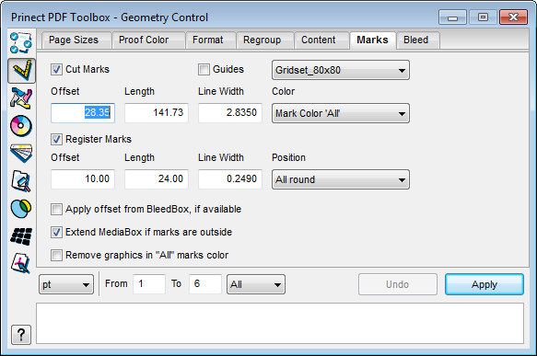Expand the All round Position dropdown

tap(341, 179)
